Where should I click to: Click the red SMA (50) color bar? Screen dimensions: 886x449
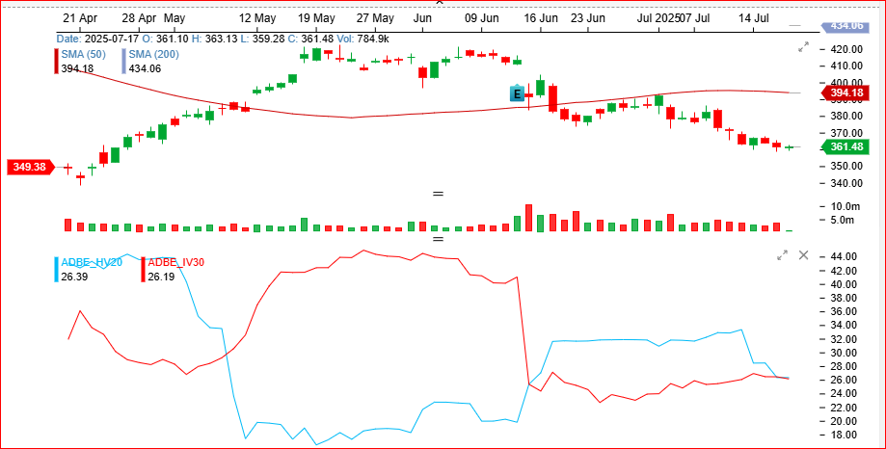coord(56,61)
